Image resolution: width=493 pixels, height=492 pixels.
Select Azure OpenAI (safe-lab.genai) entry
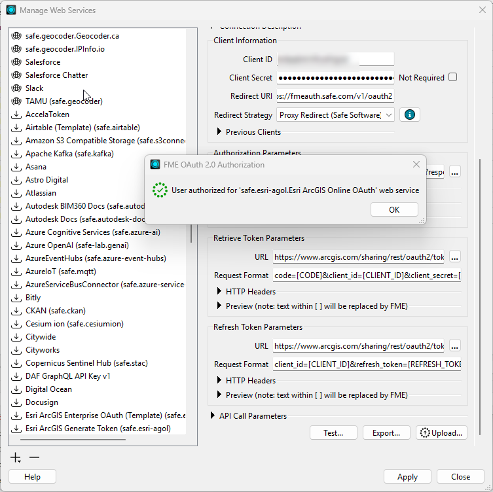[77, 245]
